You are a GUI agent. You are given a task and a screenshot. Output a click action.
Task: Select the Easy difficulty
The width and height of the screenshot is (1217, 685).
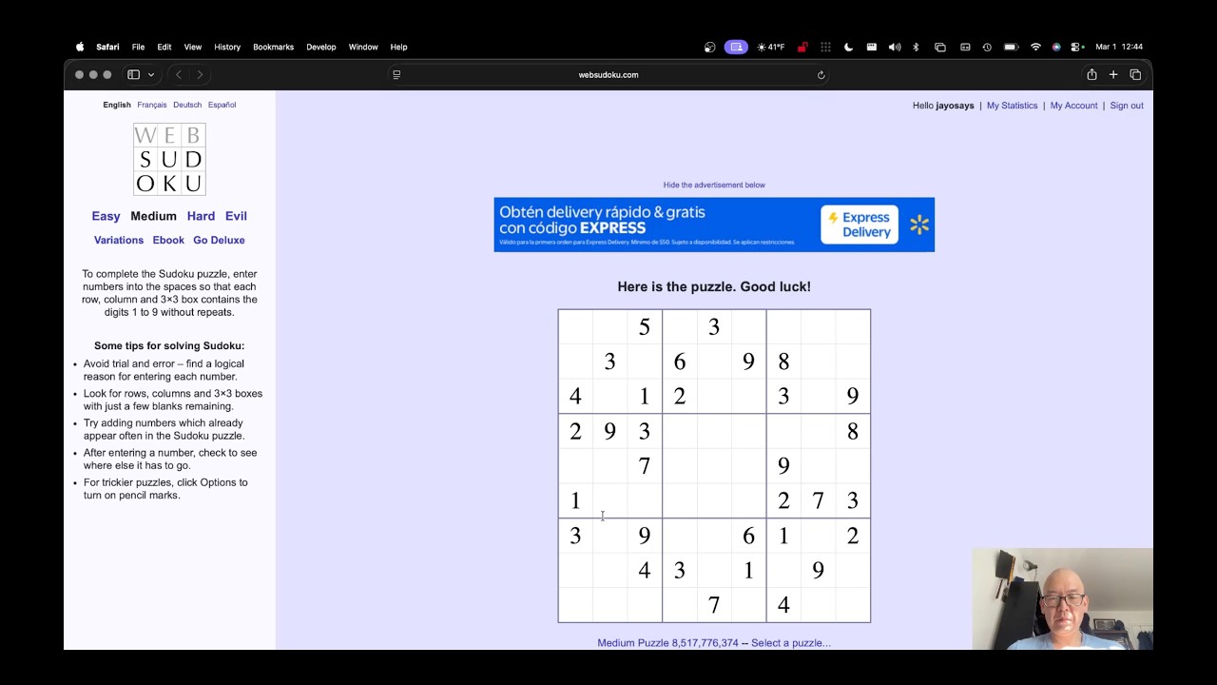tap(106, 216)
